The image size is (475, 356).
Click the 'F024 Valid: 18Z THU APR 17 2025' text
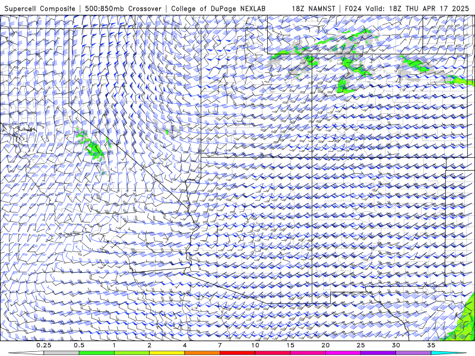[x=407, y=8]
